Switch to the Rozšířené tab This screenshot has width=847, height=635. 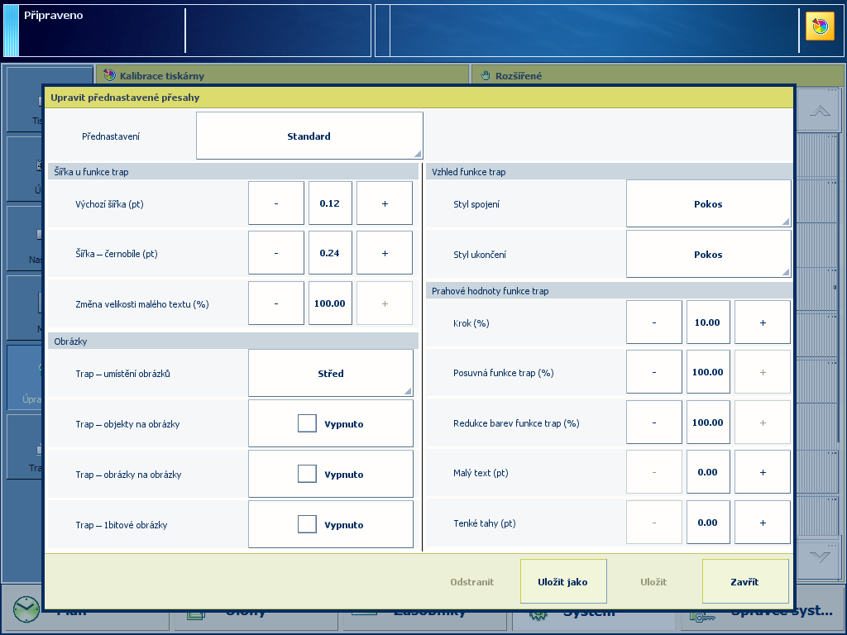point(656,75)
